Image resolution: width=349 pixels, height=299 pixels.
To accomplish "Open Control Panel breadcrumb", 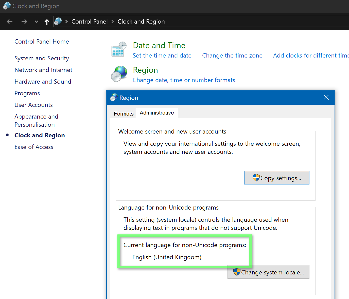I will 90,22.
